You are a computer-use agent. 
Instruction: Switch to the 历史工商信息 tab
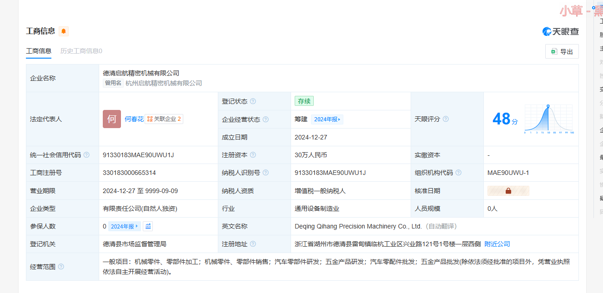pos(81,51)
